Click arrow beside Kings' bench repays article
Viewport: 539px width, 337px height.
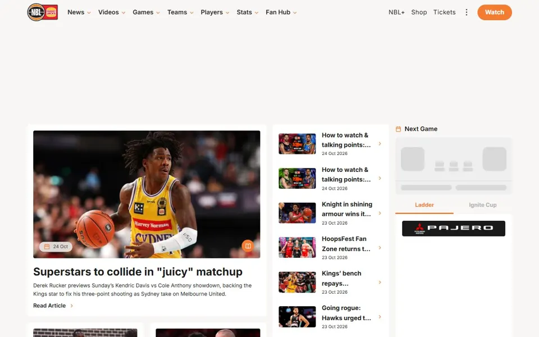[x=380, y=283]
